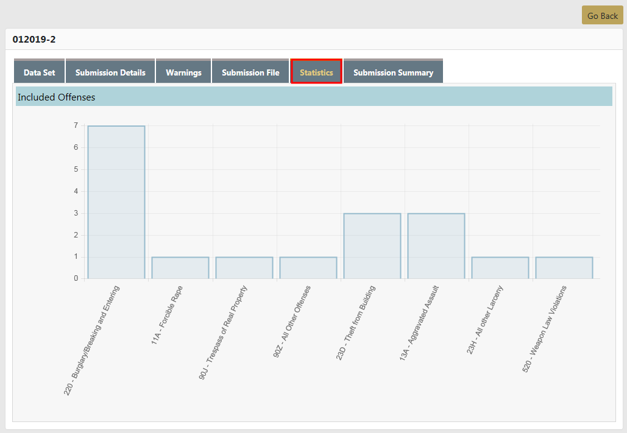This screenshot has width=627, height=433.
Task: Click the Forcible Rape chart bar
Action: click(180, 268)
